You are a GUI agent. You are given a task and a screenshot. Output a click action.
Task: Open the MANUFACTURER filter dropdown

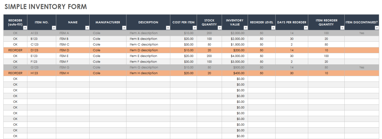pyautogui.click(x=124, y=28)
